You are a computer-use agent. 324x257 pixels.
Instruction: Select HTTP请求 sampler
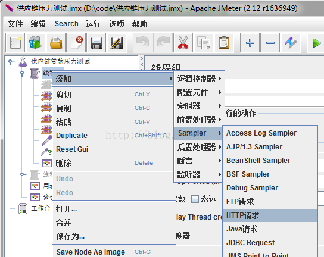(270, 215)
